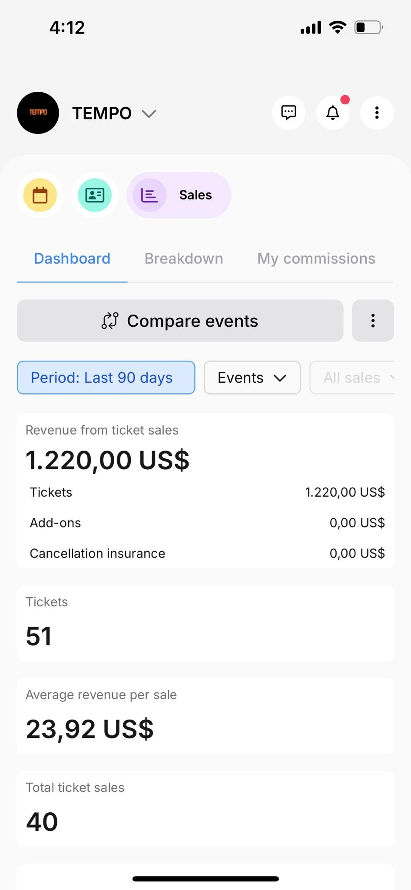411x890 pixels.
Task: Open the header three-dot menu
Action: pyautogui.click(x=377, y=113)
